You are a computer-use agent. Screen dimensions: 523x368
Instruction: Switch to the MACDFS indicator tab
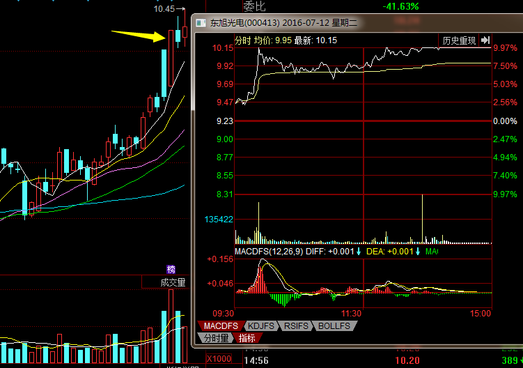coord(221,325)
